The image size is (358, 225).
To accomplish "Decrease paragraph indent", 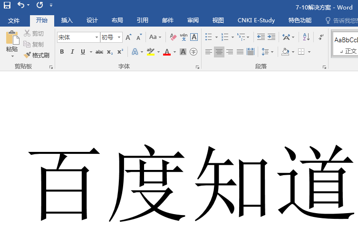I will (261, 37).
